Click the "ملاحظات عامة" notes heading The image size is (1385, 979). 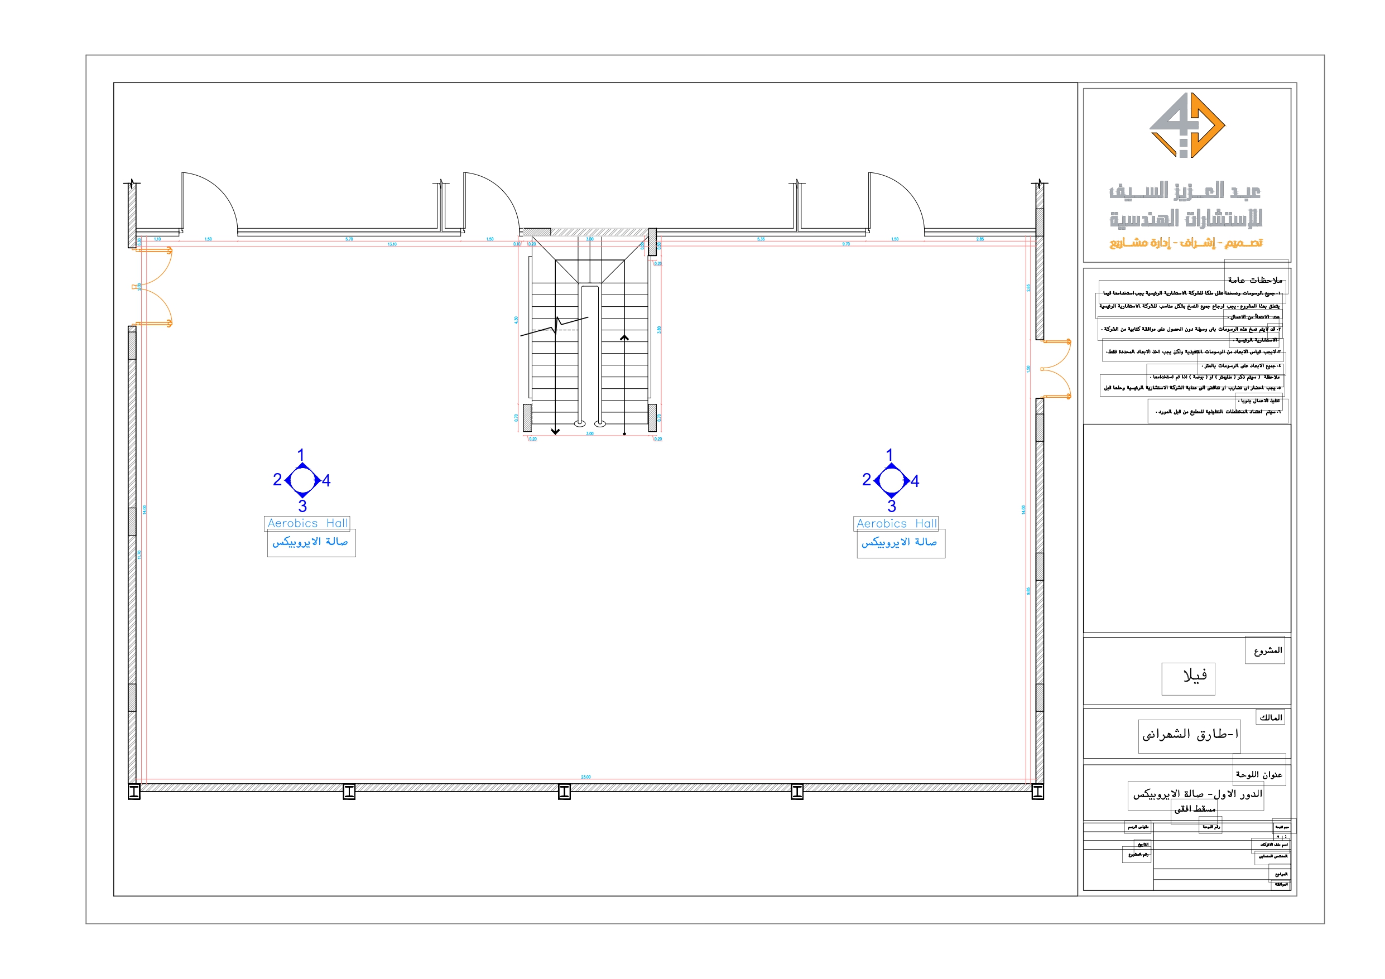pos(1256,280)
